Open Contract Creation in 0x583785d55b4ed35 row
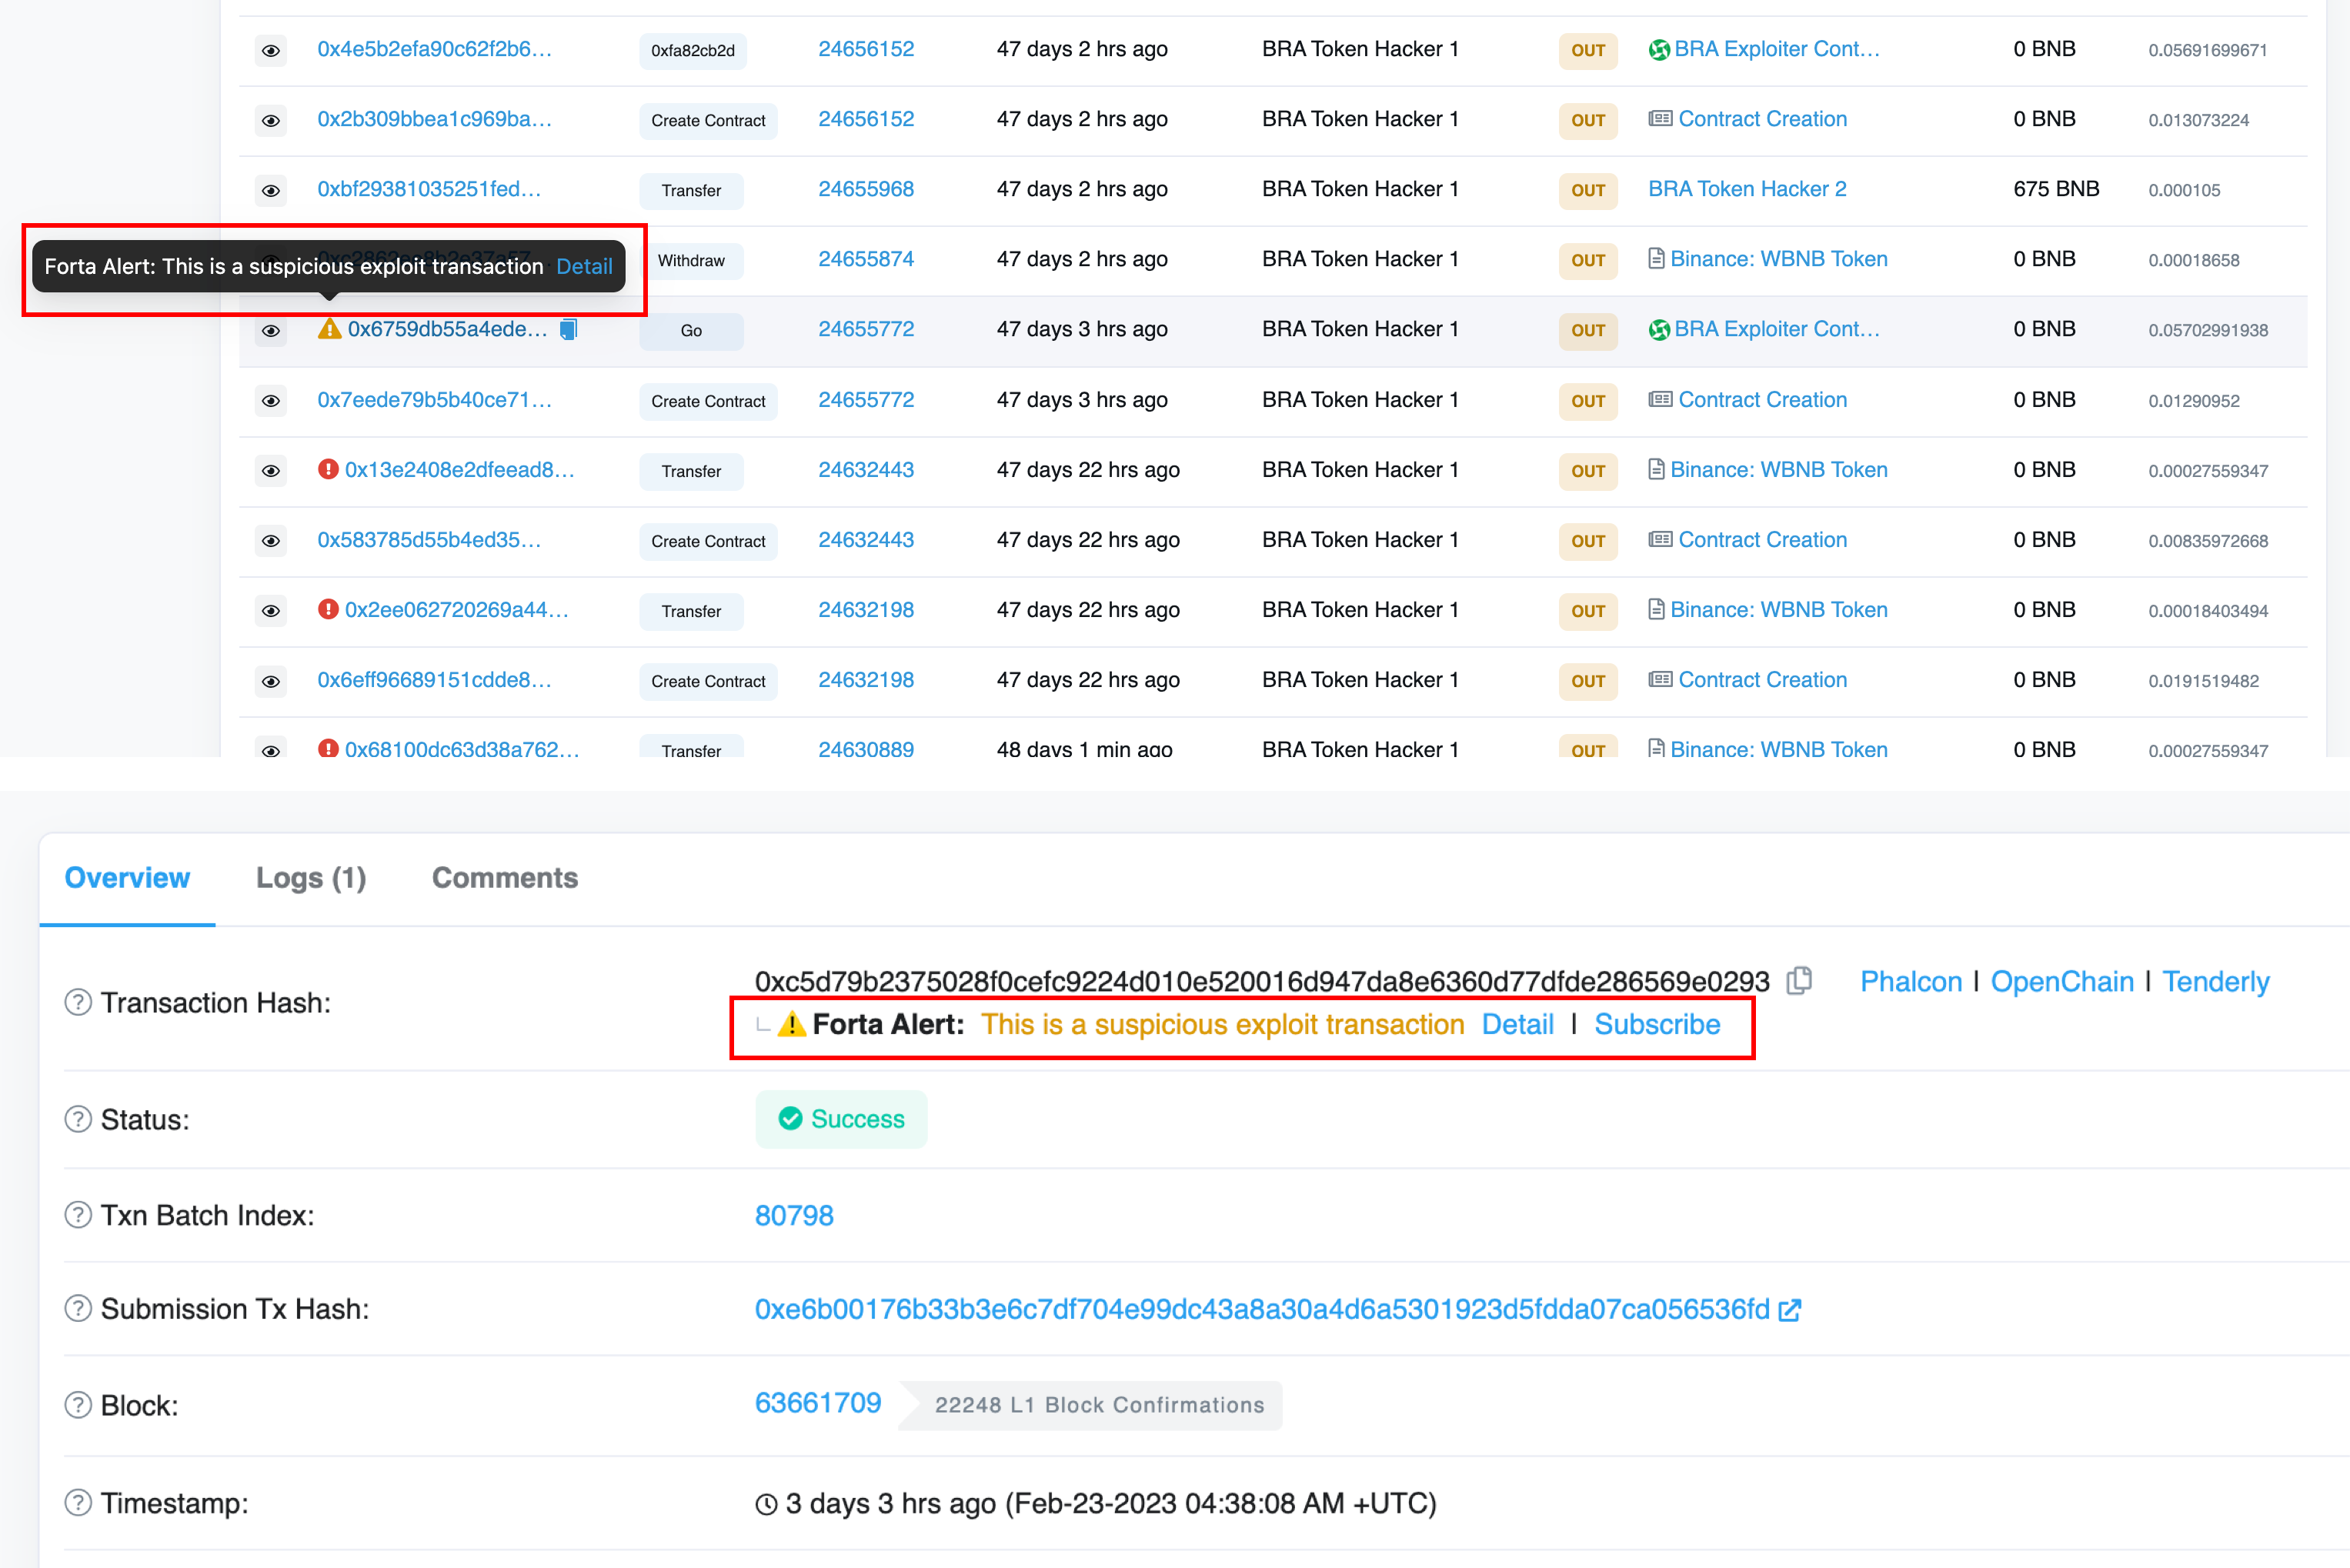 point(1763,540)
